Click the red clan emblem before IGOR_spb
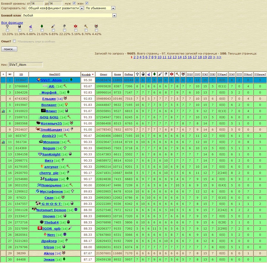Image resolution: width=267 pixels, height=263 pixels. click(x=40, y=228)
